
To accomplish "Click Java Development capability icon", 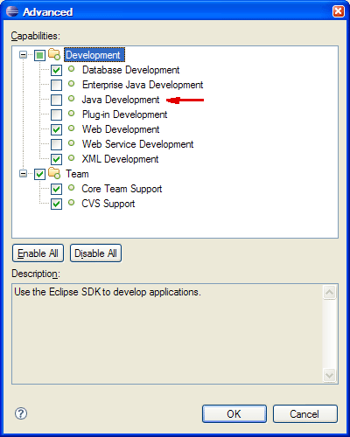I will (71, 99).
